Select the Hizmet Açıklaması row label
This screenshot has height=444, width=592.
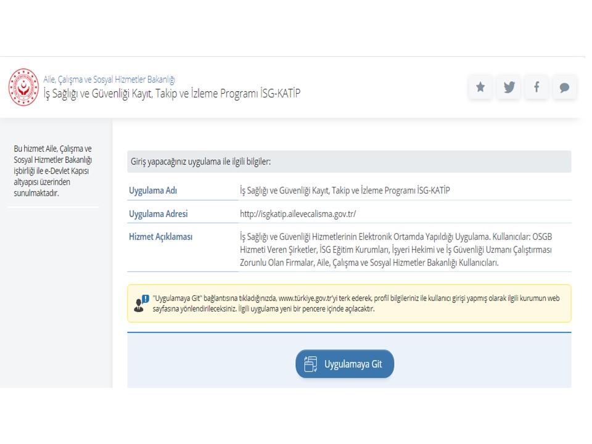tap(160, 237)
